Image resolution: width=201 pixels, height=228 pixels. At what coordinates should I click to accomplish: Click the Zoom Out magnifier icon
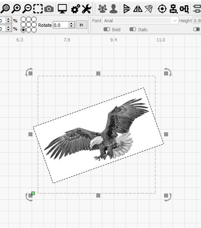click(x=27, y=9)
